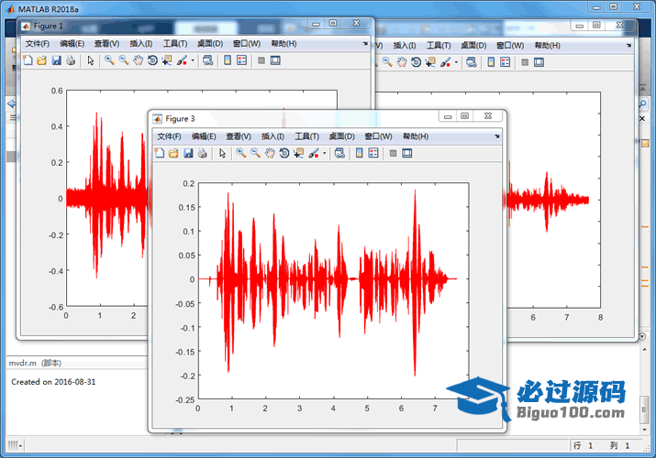This screenshot has width=656, height=458.
Task: Open 工具(T) menu in Figure 1
Action: [x=175, y=44]
